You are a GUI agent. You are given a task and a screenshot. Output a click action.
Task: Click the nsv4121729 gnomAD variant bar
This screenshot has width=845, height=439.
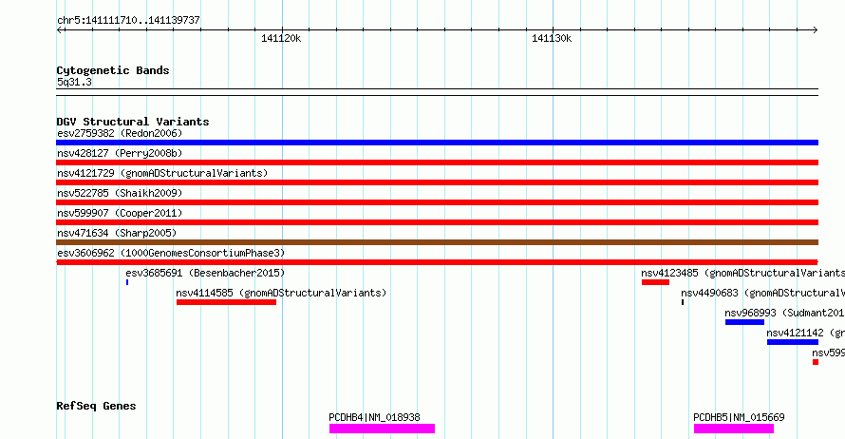(x=437, y=182)
